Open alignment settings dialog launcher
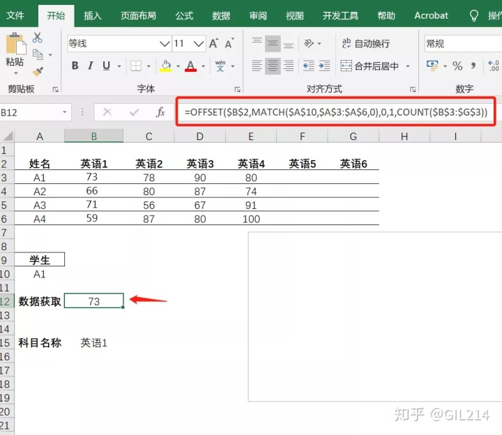The height and width of the screenshot is (435, 502). (x=413, y=90)
